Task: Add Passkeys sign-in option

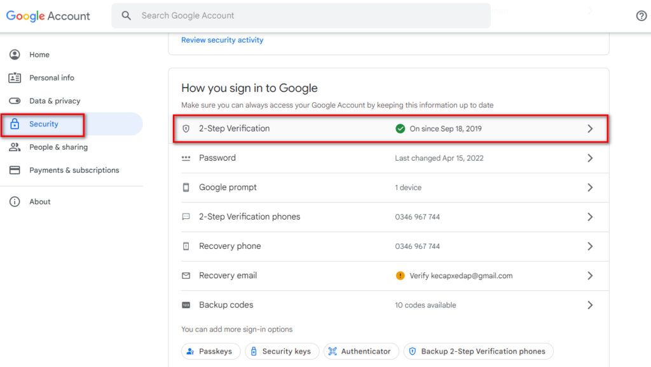Action: [210, 351]
